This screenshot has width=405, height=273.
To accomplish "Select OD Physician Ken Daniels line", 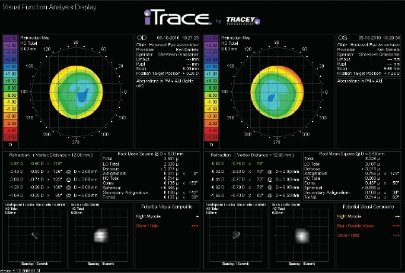I will click(167, 49).
